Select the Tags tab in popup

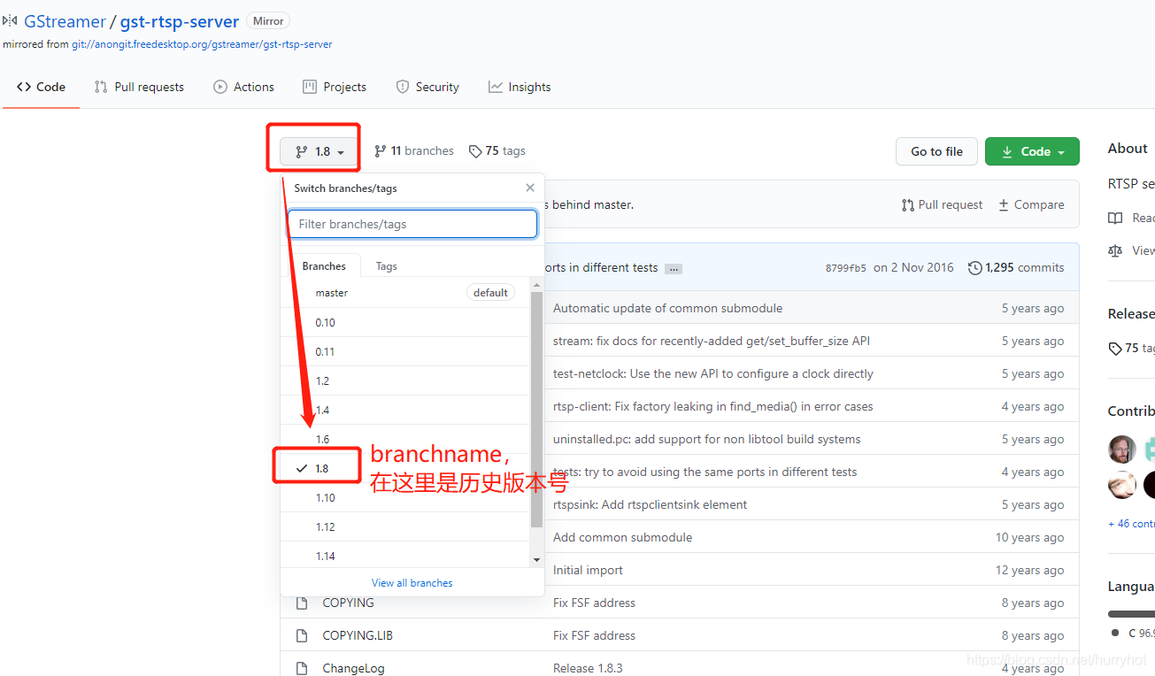coord(386,265)
